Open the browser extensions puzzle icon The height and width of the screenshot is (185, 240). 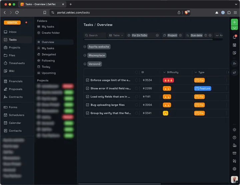(x=229, y=13)
